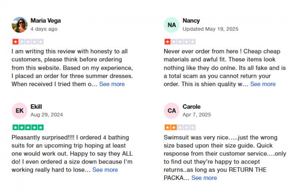This screenshot has width=294, height=190.
Task: Expand Ekill's review with See more
Action: tap(105, 170)
